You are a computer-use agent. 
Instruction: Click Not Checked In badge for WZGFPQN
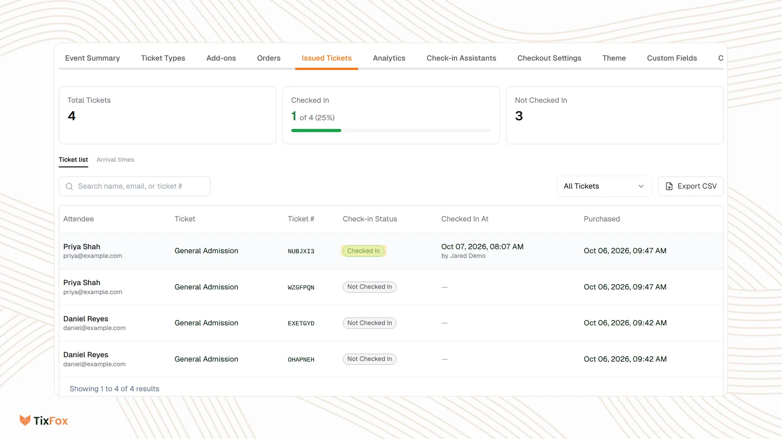click(x=370, y=287)
